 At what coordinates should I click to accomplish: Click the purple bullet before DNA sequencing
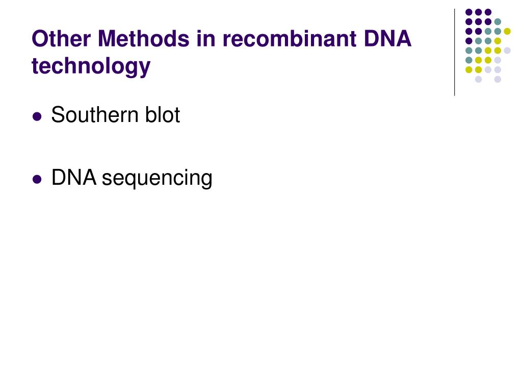click(37, 179)
